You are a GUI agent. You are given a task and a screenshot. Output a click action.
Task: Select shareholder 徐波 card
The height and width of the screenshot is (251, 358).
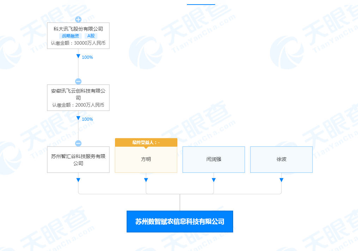coord(281,159)
